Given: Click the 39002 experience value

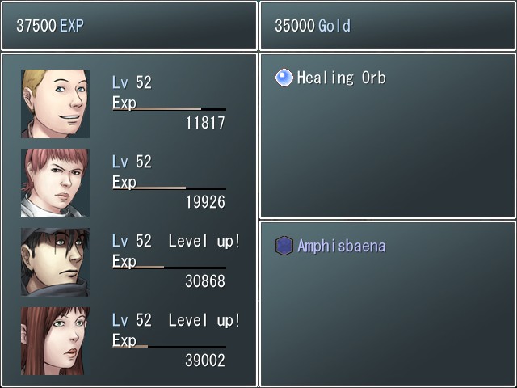Looking at the screenshot, I should click(x=205, y=361).
